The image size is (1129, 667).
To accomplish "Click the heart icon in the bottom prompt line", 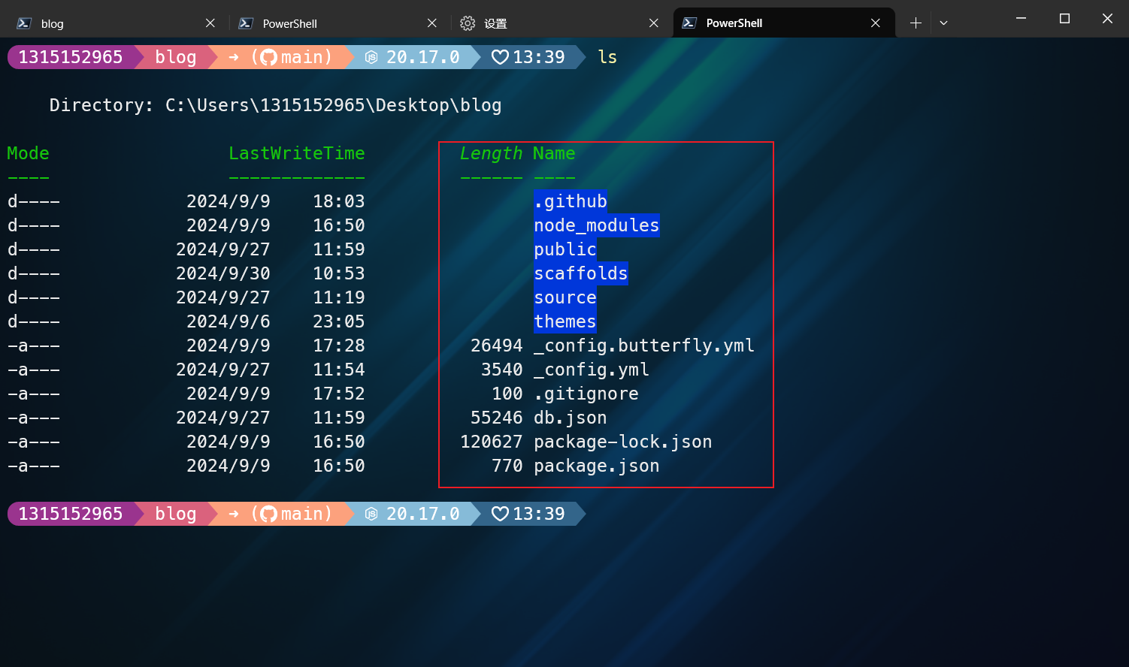I will (x=500, y=515).
